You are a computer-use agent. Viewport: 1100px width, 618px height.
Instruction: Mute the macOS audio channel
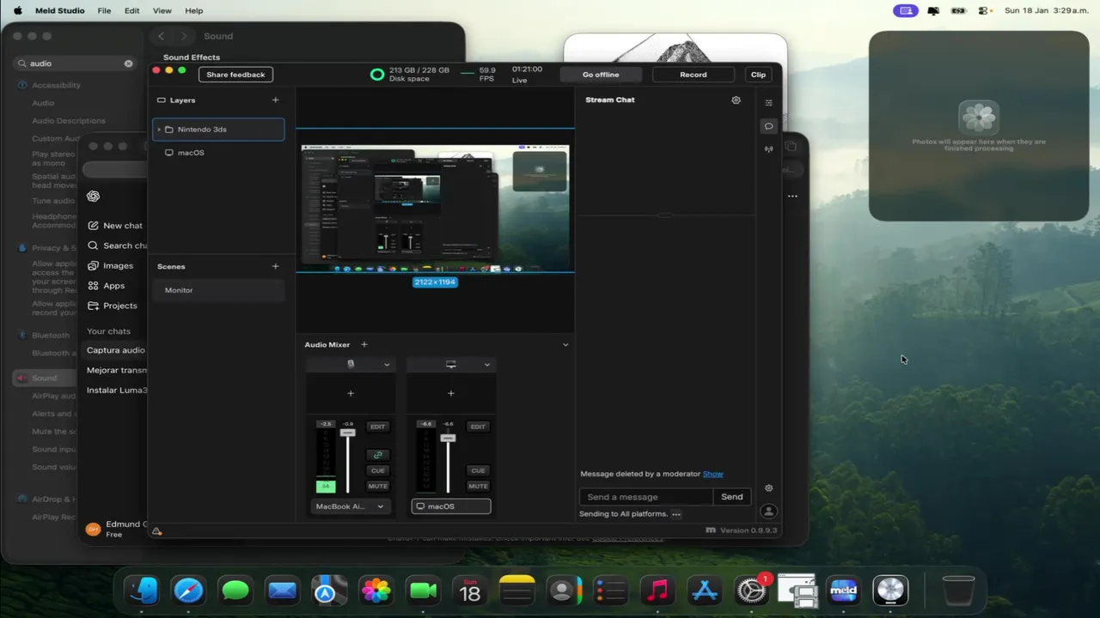pos(478,487)
